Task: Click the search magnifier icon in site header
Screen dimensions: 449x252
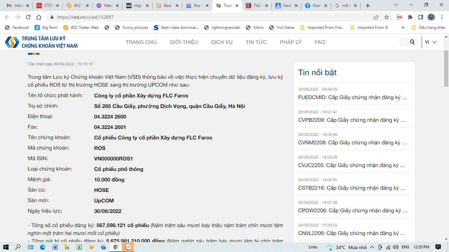Action: (x=412, y=42)
